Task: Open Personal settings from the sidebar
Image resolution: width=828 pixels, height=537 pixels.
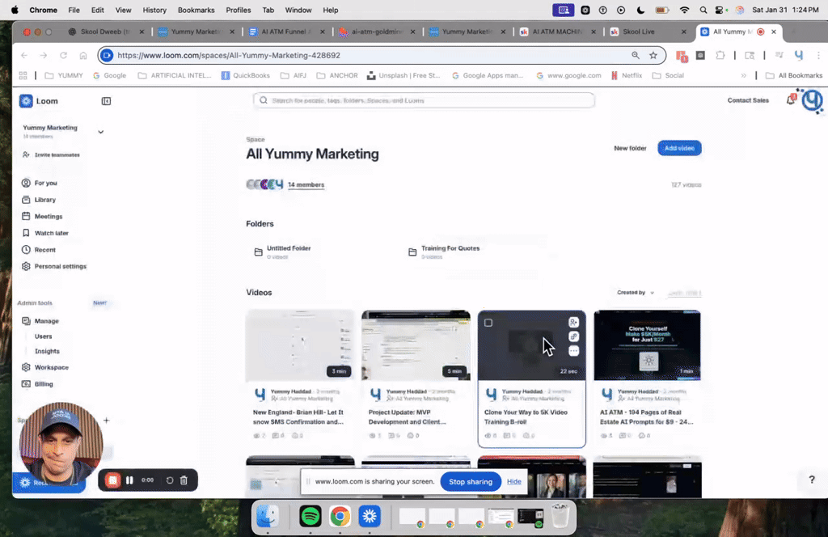Action: coord(61,266)
